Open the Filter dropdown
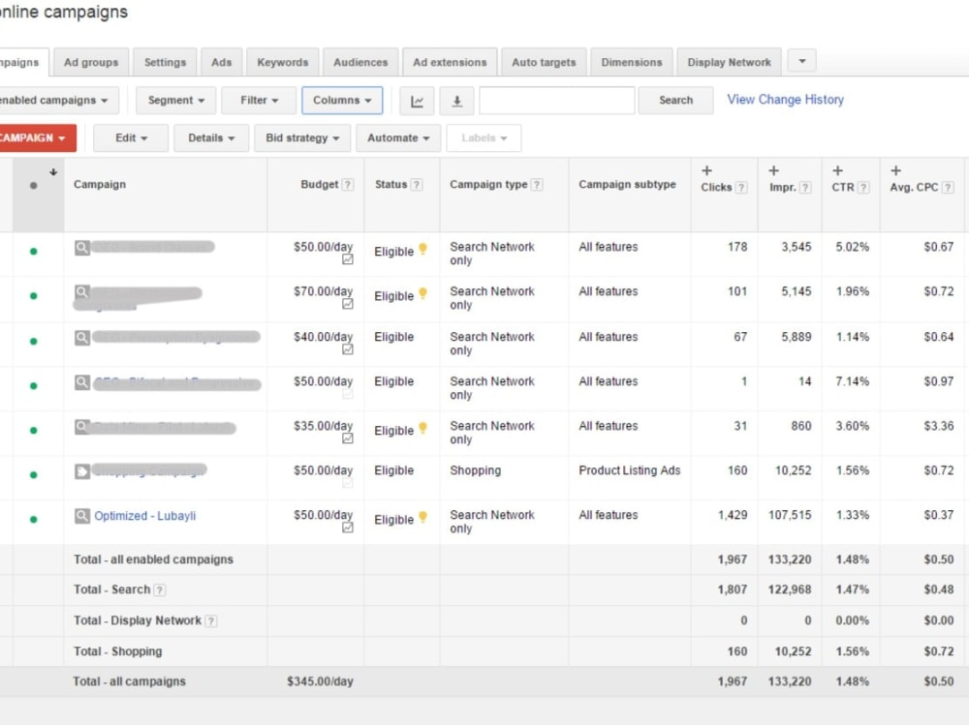 [259, 101]
